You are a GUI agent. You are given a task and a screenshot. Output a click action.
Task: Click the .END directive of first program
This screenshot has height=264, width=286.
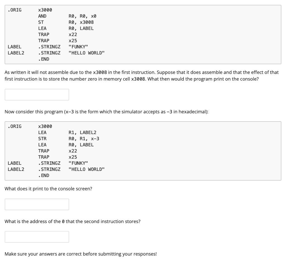[x=43, y=59]
